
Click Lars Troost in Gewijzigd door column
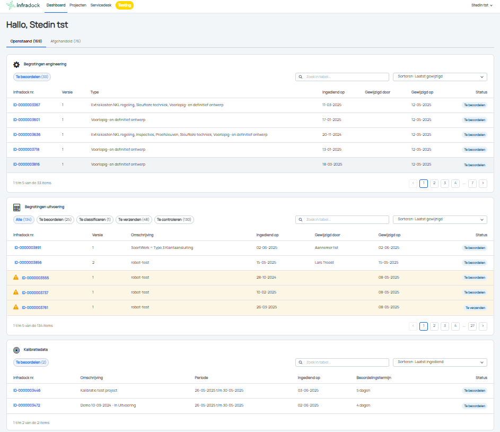(324, 263)
